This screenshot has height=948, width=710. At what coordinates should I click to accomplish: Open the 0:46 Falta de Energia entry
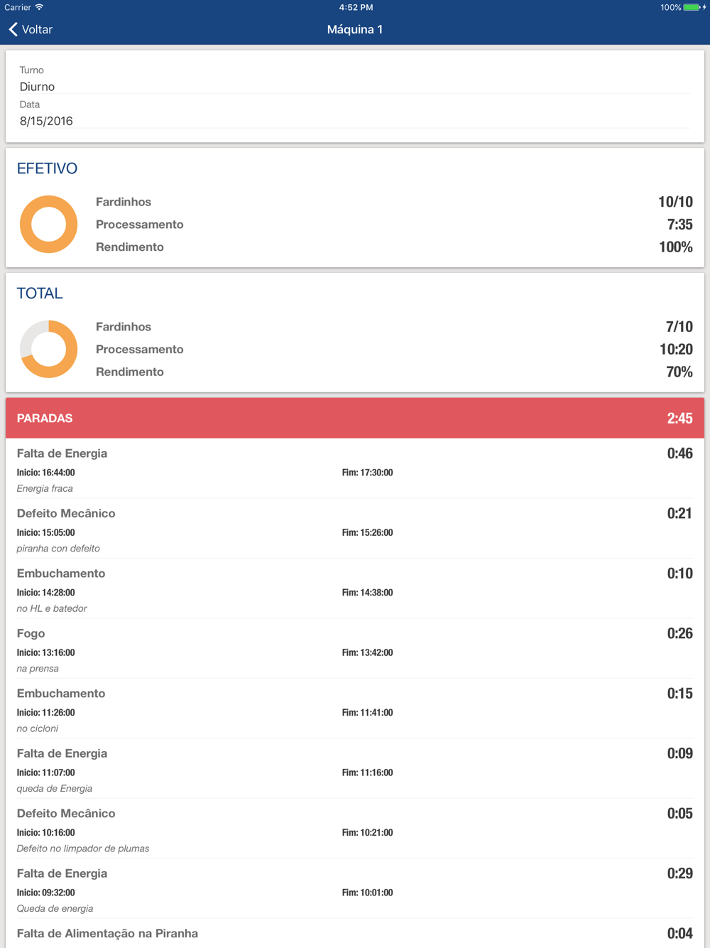pyautogui.click(x=355, y=468)
